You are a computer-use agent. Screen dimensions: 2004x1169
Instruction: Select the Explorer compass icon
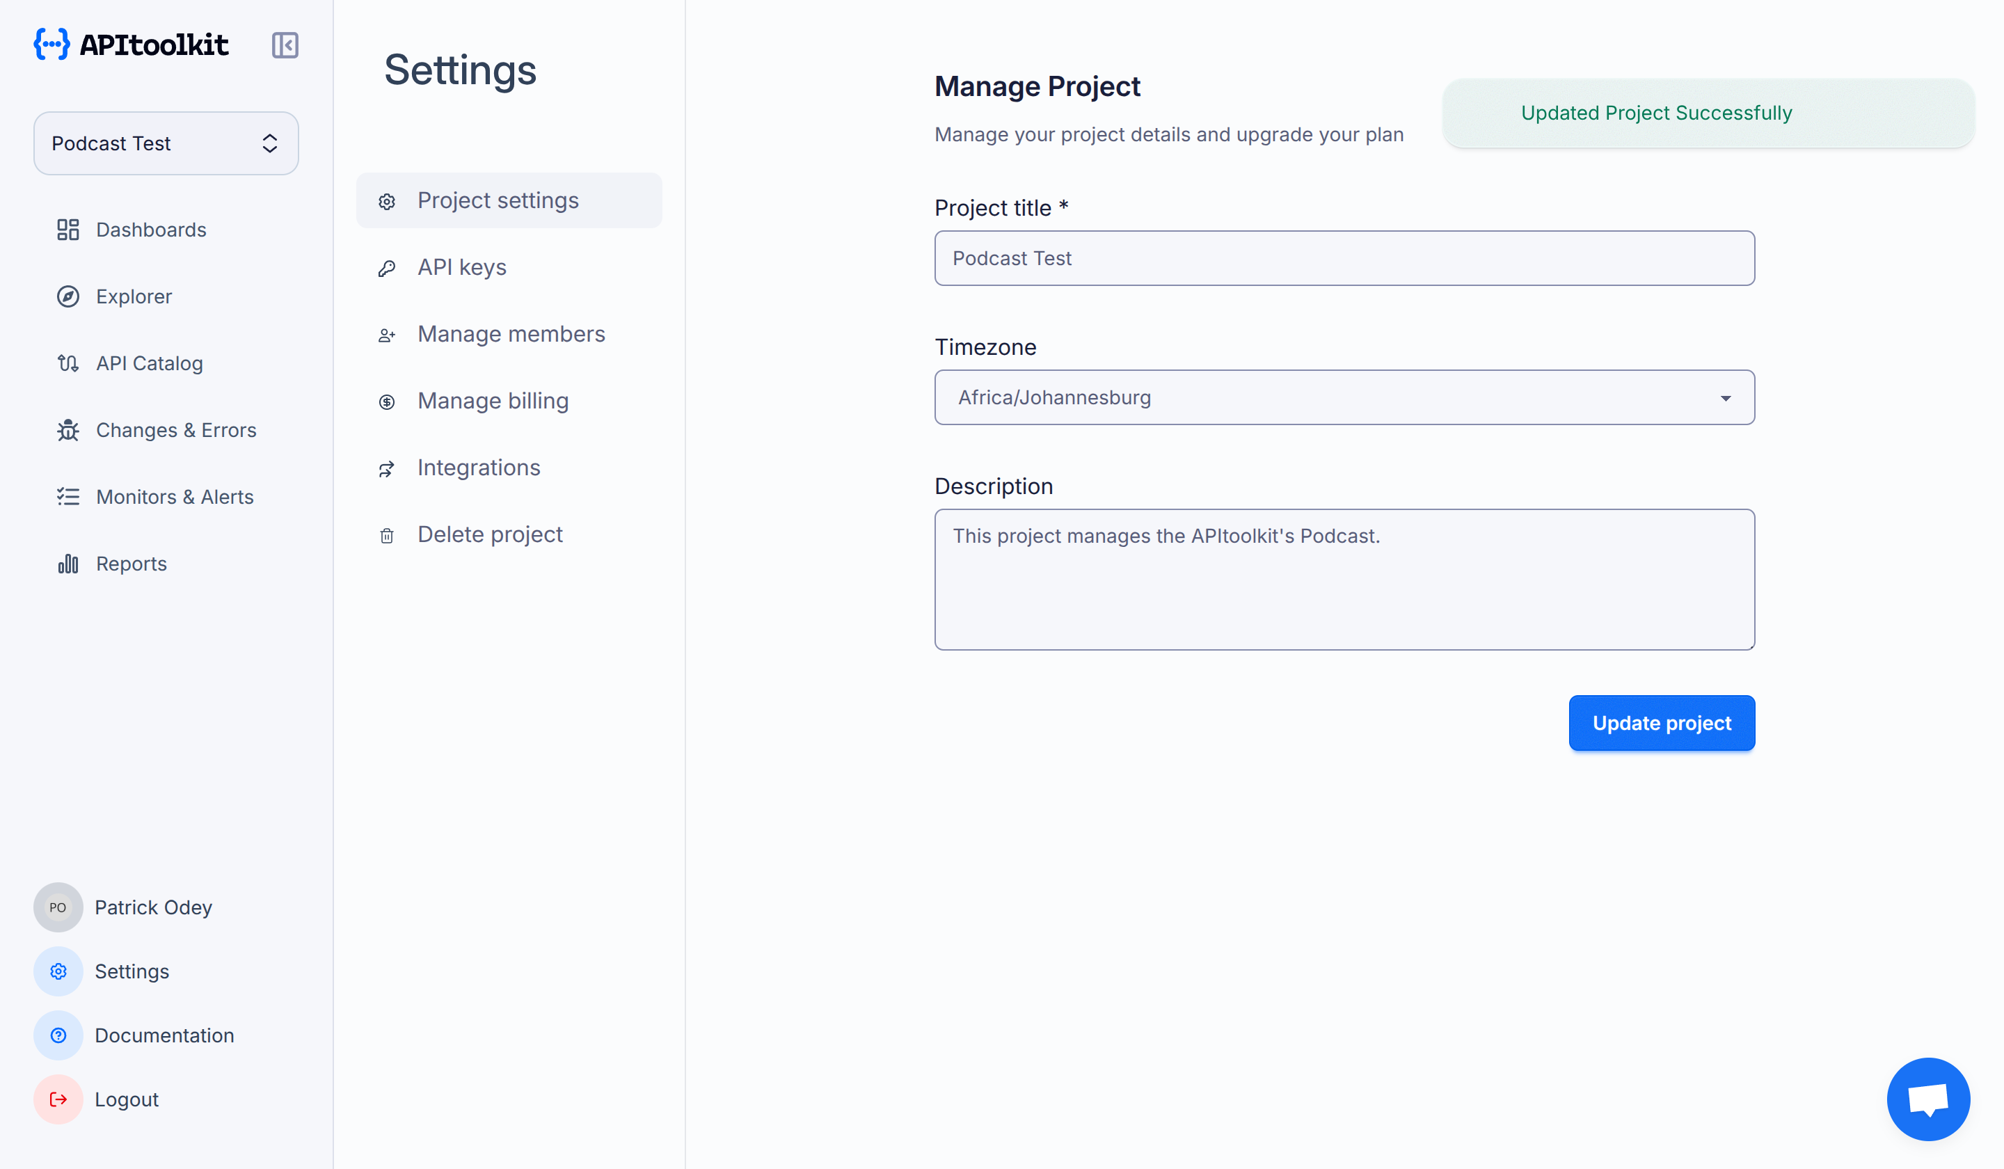[x=67, y=296]
